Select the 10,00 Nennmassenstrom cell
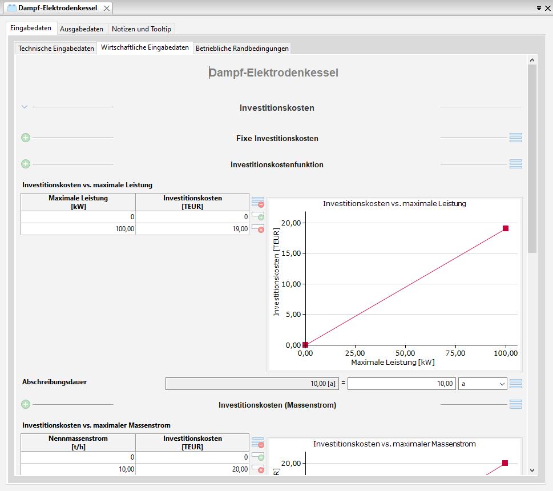553x491 pixels. point(78,469)
